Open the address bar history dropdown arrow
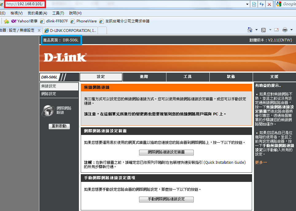296x211 pixels. pos(247,4)
